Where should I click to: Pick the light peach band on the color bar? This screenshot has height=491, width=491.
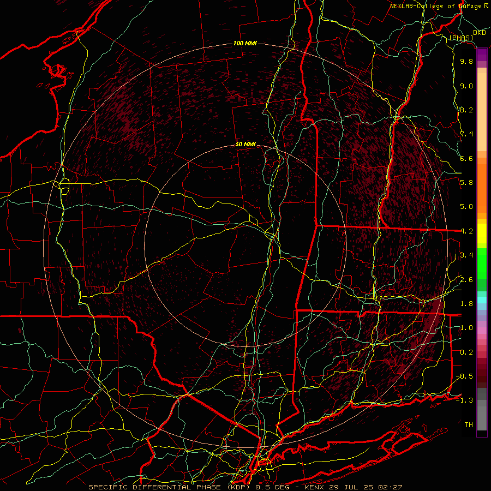(x=482, y=112)
